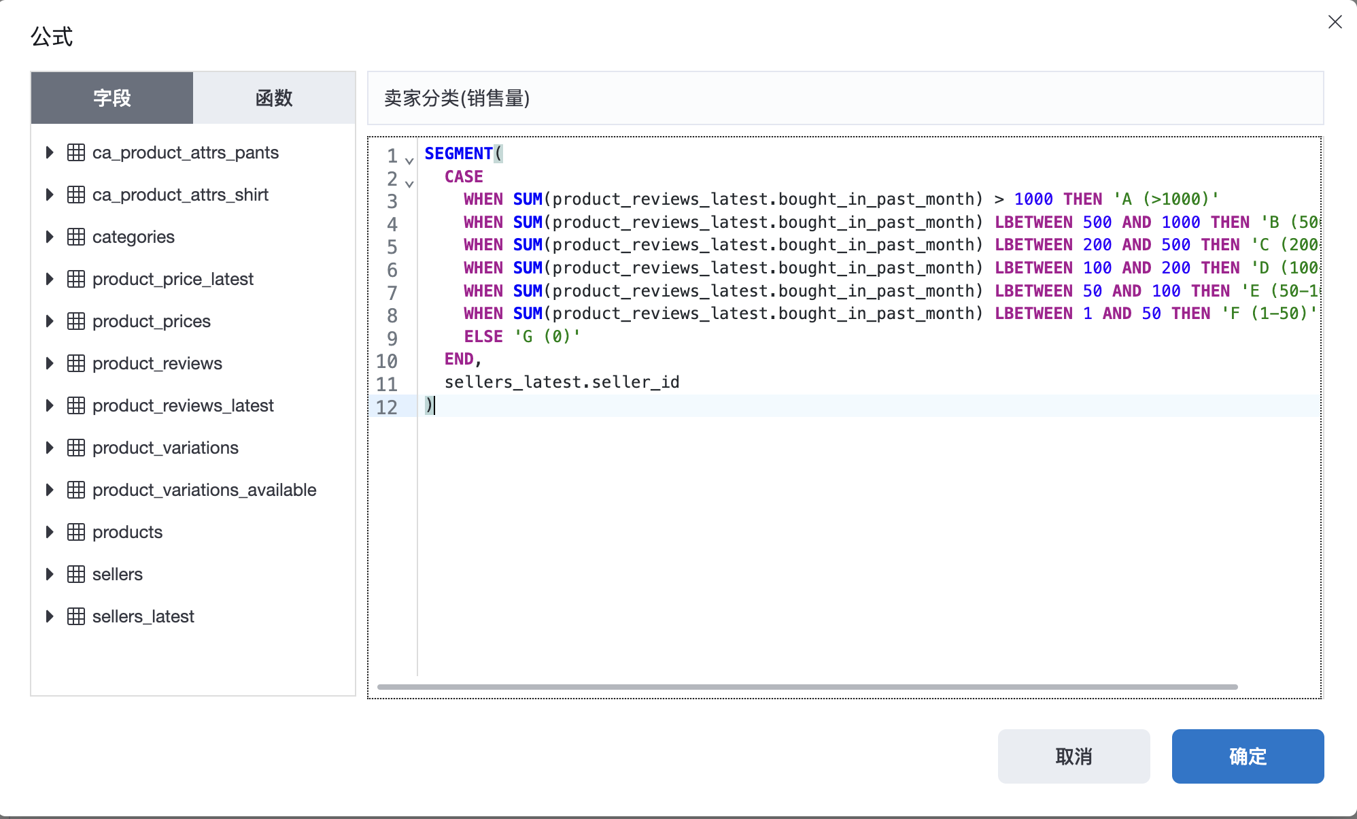Click the formula name field 卖家分类(销售量)
Viewport: 1357px width, 819px height.
(845, 98)
